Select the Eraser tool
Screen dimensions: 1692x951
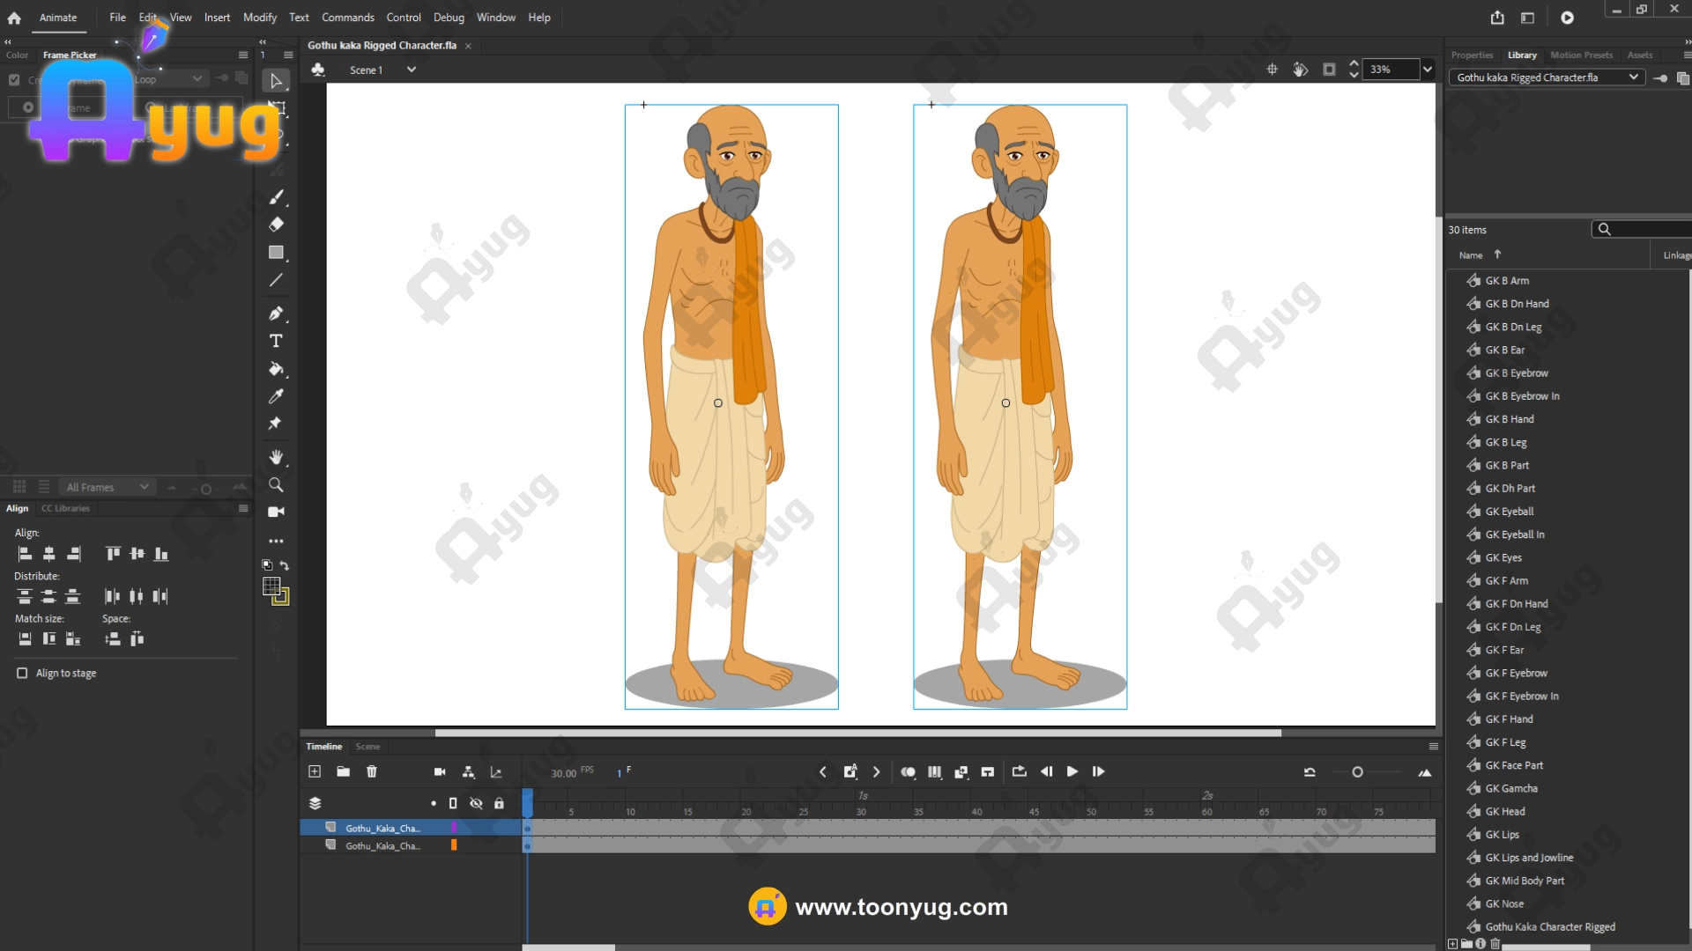pos(276,225)
